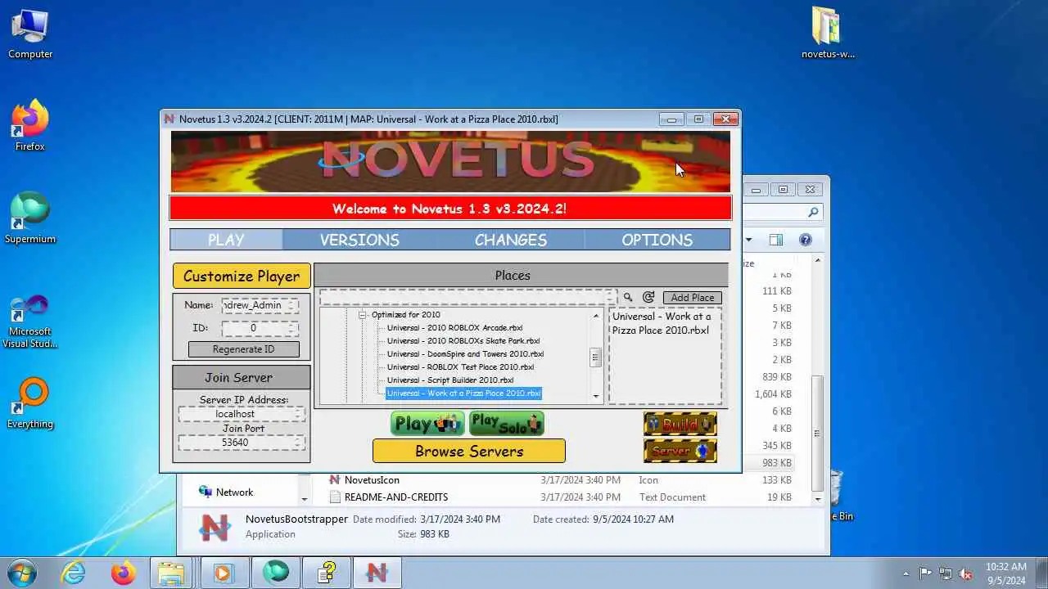
Task: Click the Play Solo button
Action: pyautogui.click(x=506, y=424)
